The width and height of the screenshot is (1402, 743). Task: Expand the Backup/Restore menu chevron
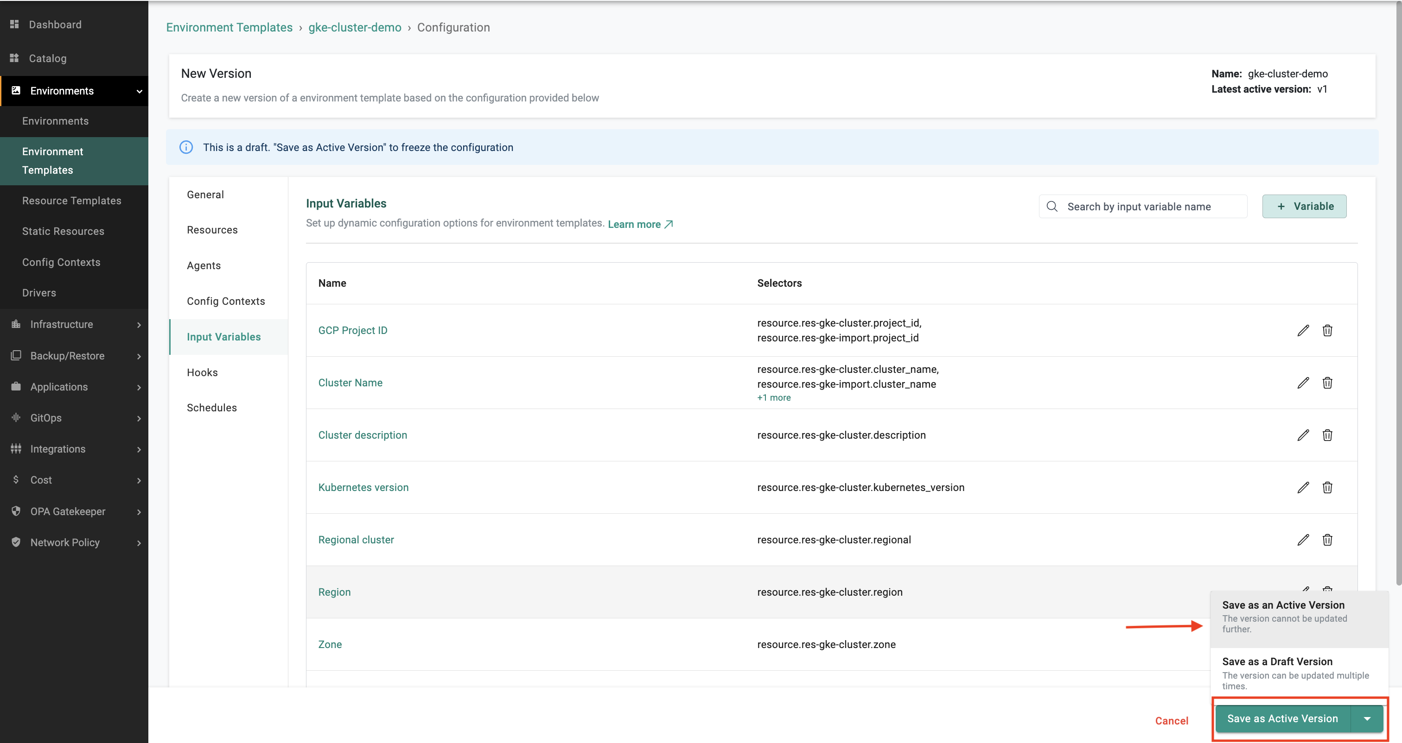click(x=140, y=356)
